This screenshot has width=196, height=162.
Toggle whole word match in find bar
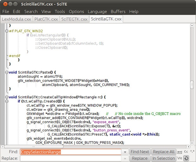click(180, 152)
